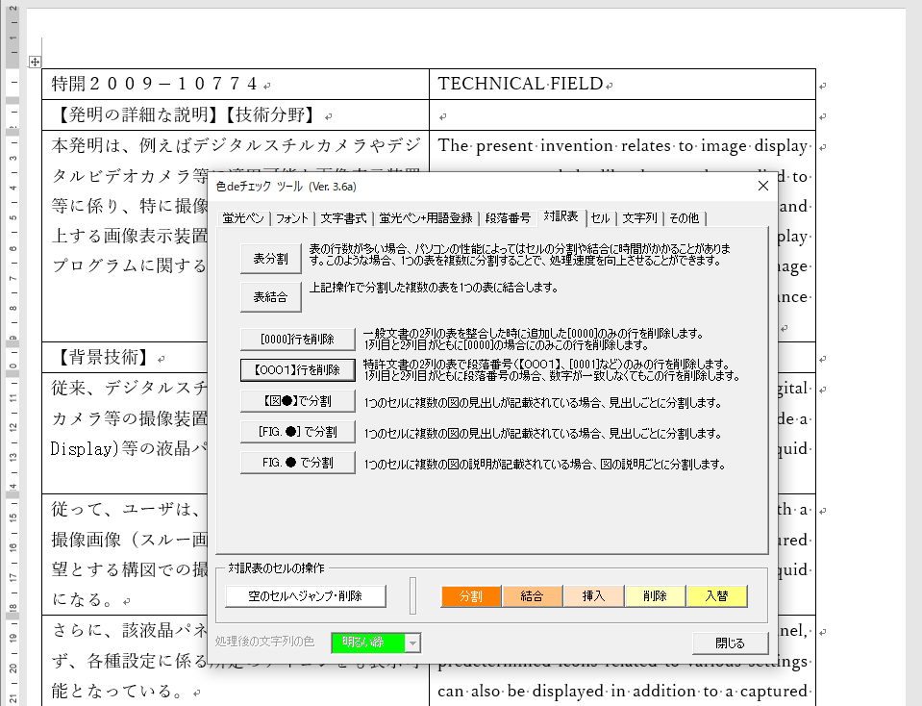
Task: Click the 挿入 cell operation button
Action: (593, 596)
